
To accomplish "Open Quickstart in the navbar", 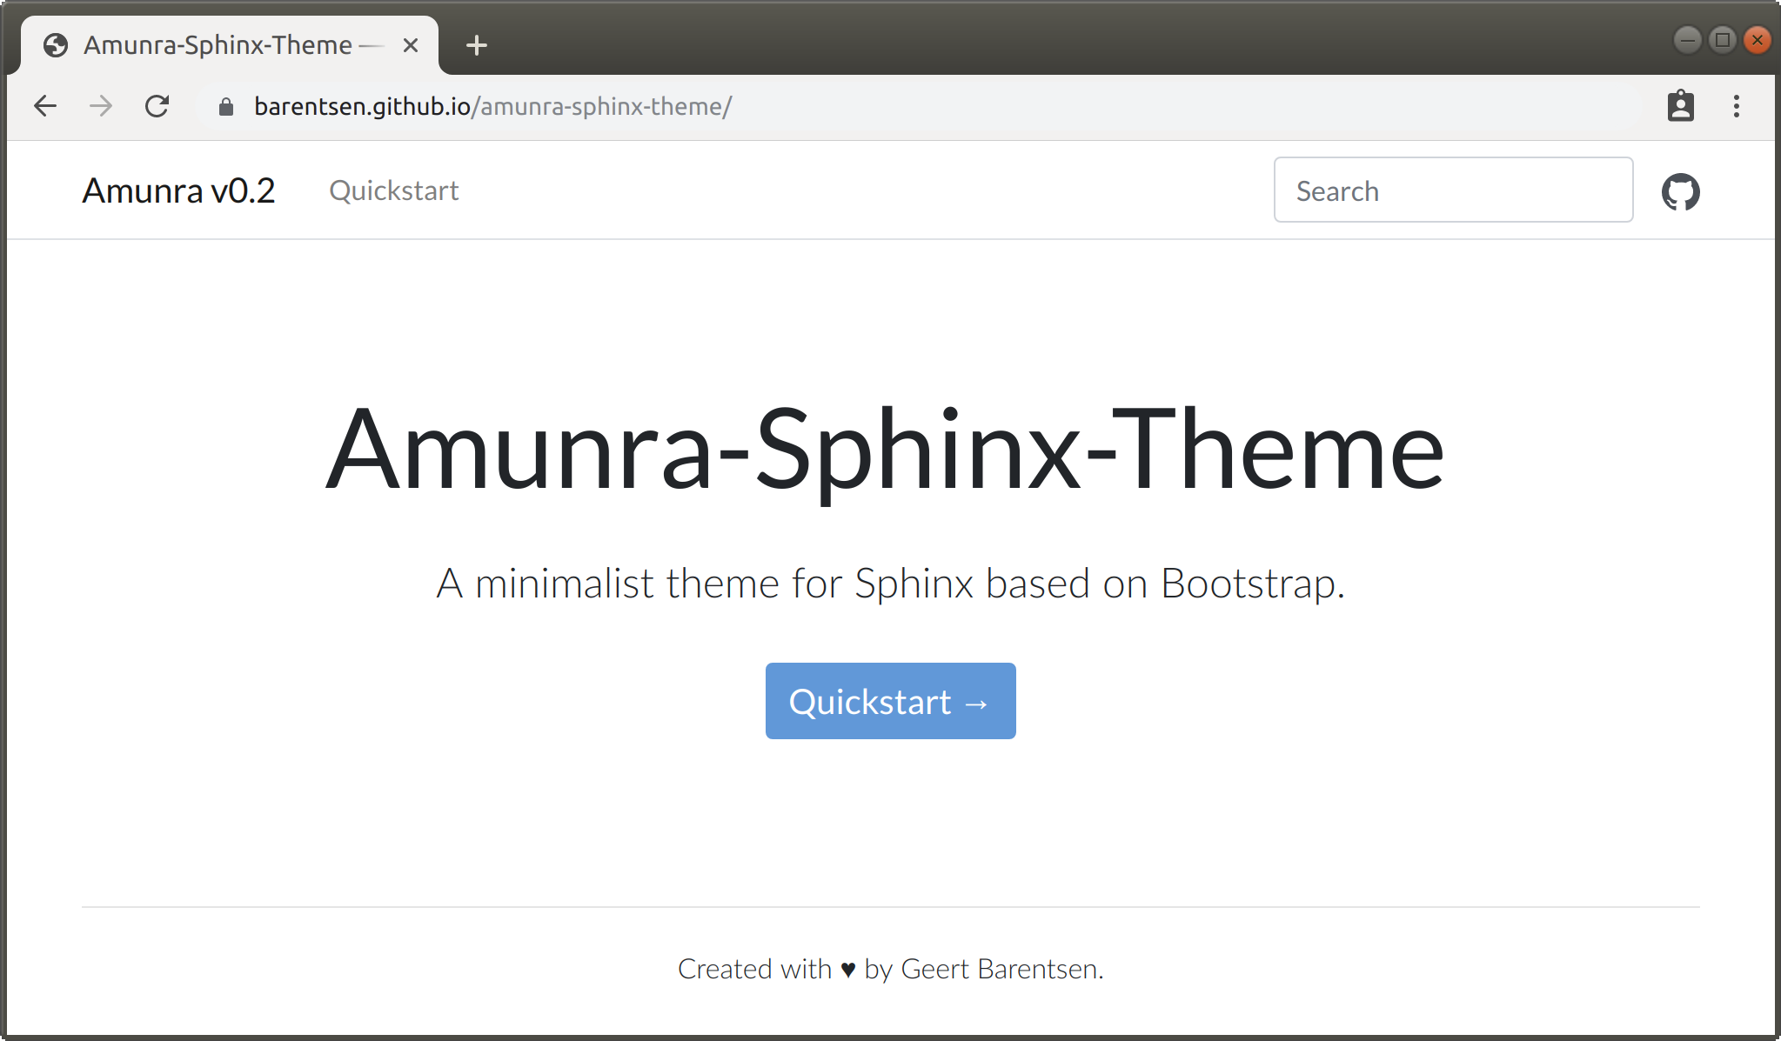I will (x=393, y=191).
